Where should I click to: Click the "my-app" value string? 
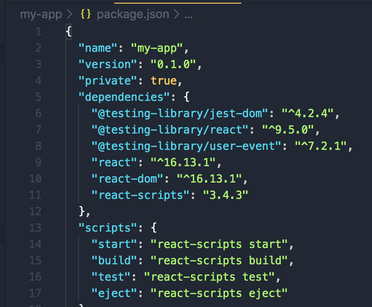click(x=157, y=48)
